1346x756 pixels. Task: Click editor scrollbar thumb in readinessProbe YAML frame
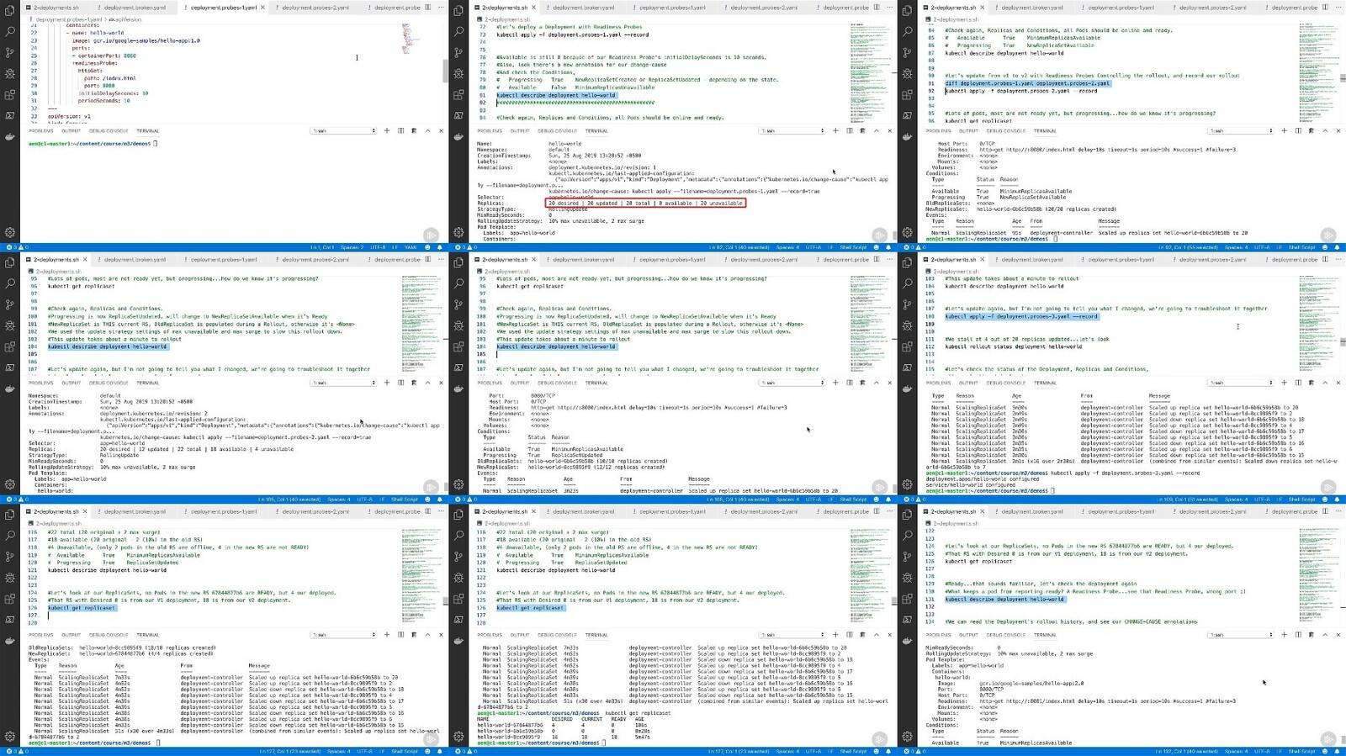(x=446, y=71)
